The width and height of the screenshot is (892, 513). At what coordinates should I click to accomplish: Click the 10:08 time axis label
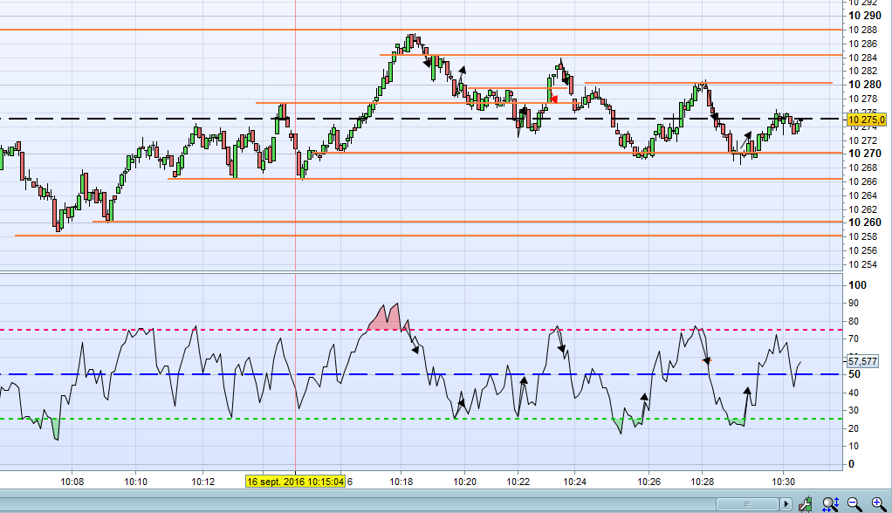coord(72,482)
